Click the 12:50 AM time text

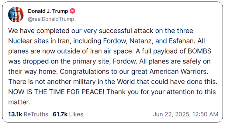[x=205, y=114]
